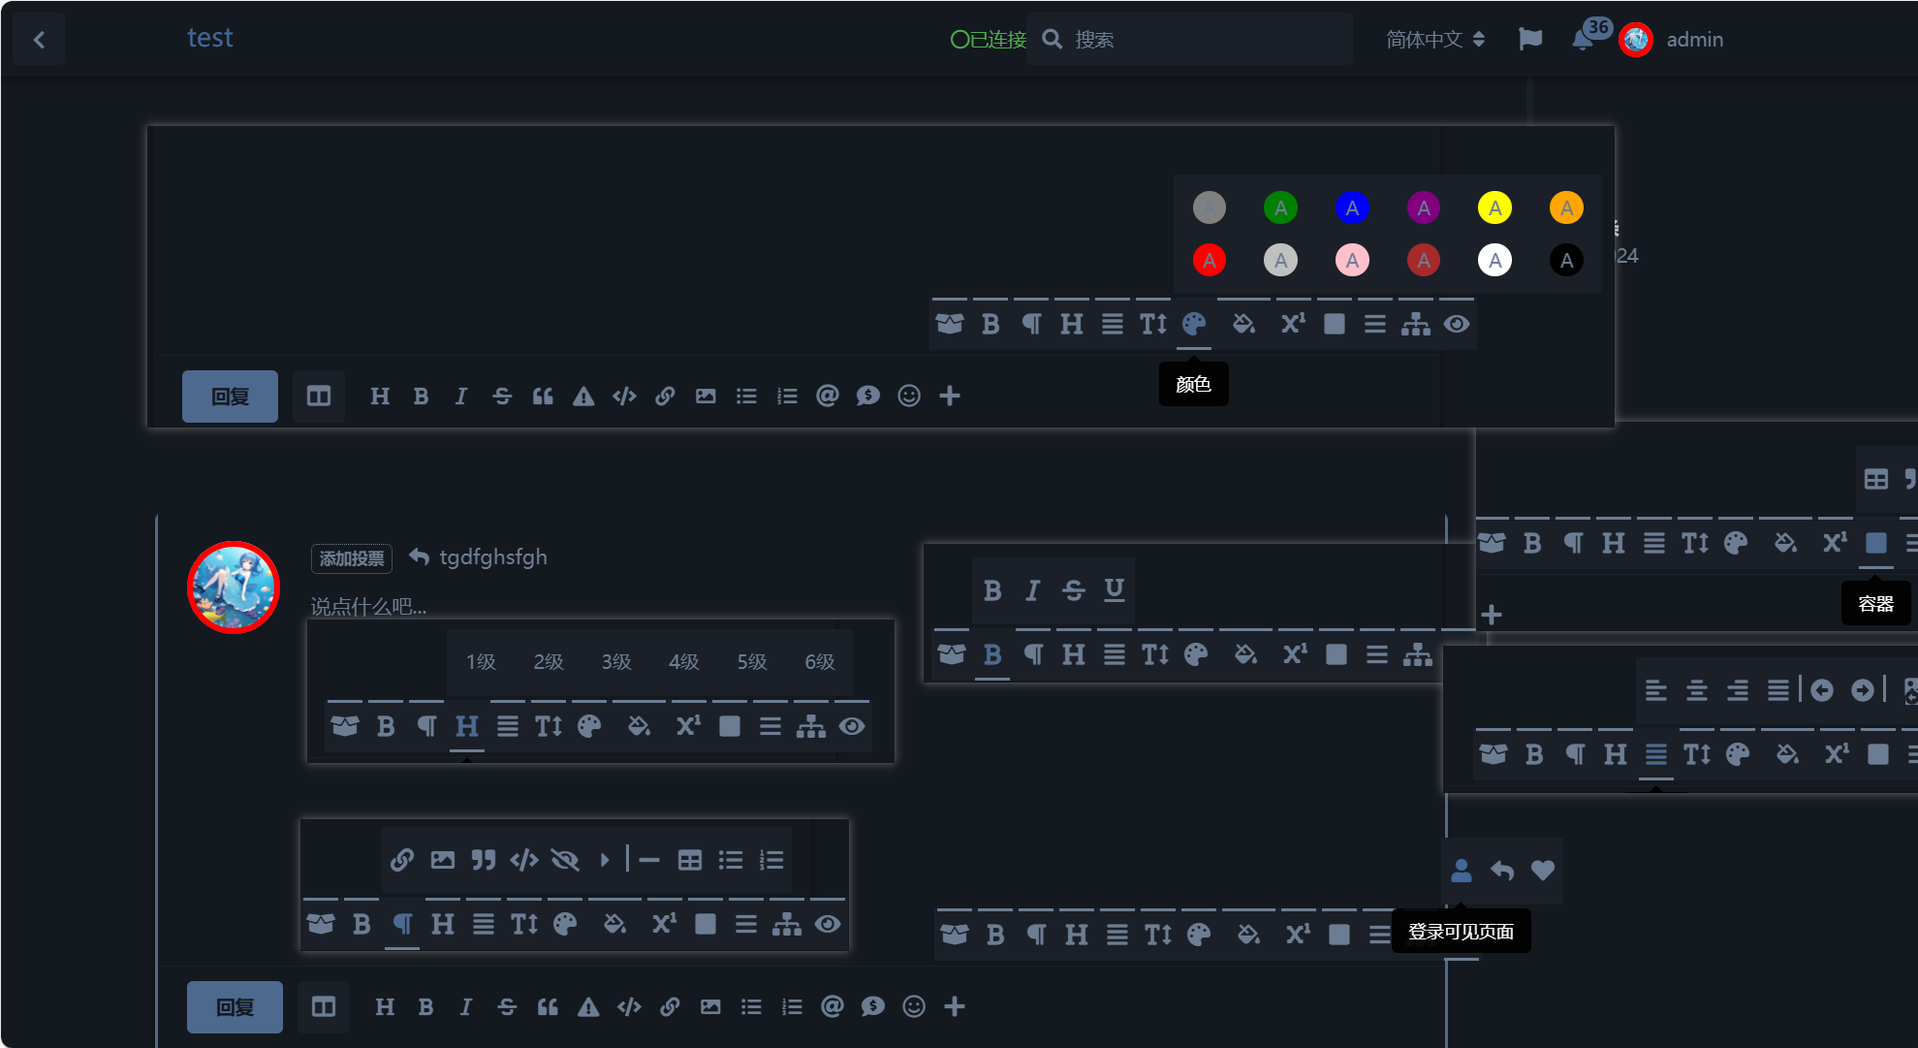1918x1048 pixels.
Task: Select the 3级 heading level
Action: [615, 661]
